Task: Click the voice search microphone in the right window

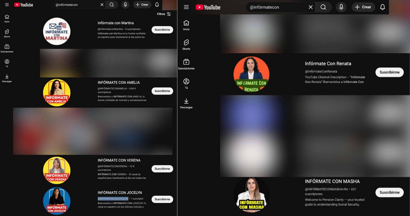Action: 341,7
